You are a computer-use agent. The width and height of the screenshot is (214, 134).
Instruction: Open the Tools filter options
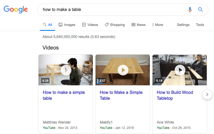tap(200, 25)
